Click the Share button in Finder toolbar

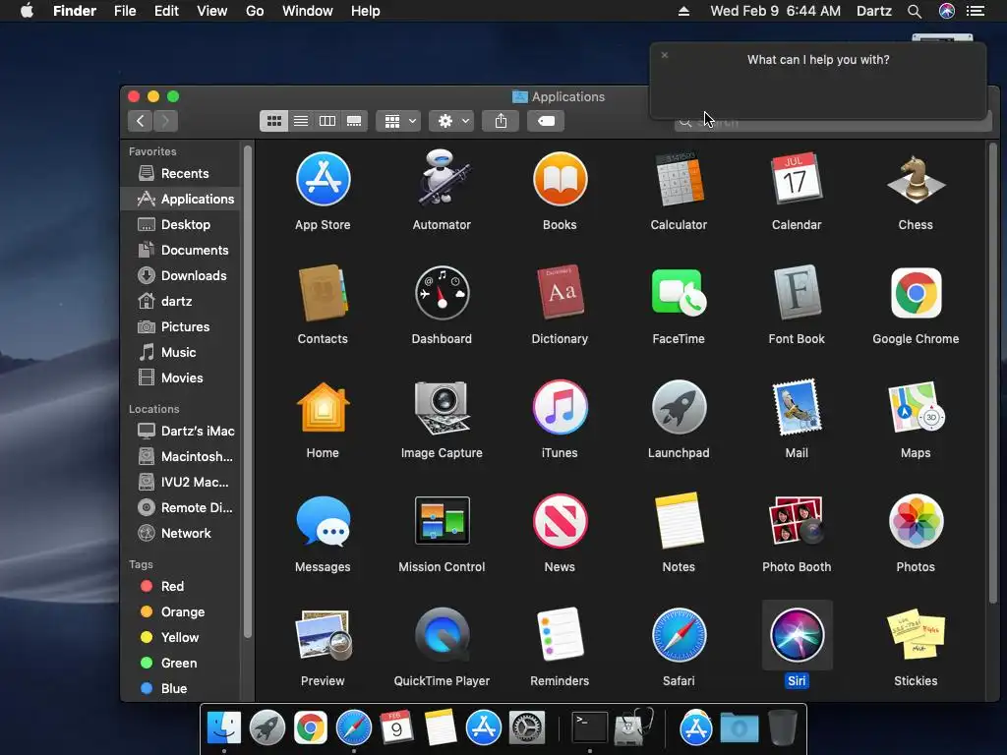click(x=501, y=121)
